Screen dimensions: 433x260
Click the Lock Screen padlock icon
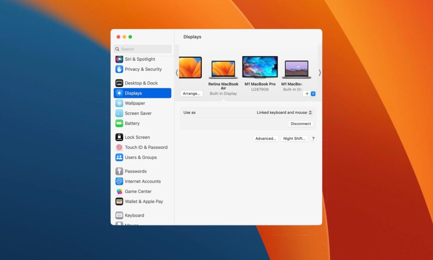tap(119, 137)
